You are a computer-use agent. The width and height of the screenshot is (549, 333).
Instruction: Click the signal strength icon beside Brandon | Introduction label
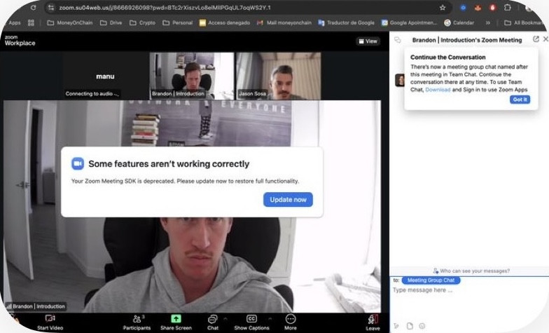tap(8, 306)
